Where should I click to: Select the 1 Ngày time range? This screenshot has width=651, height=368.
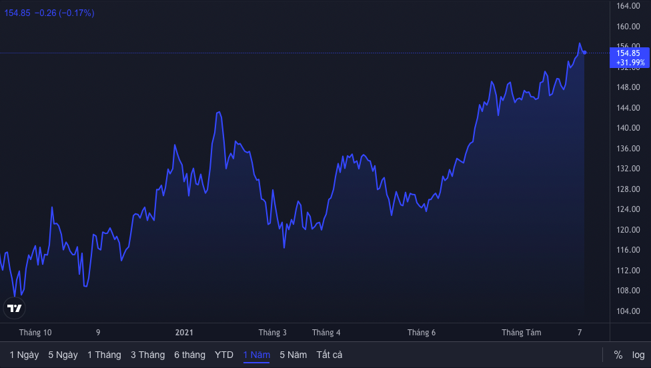tap(24, 355)
